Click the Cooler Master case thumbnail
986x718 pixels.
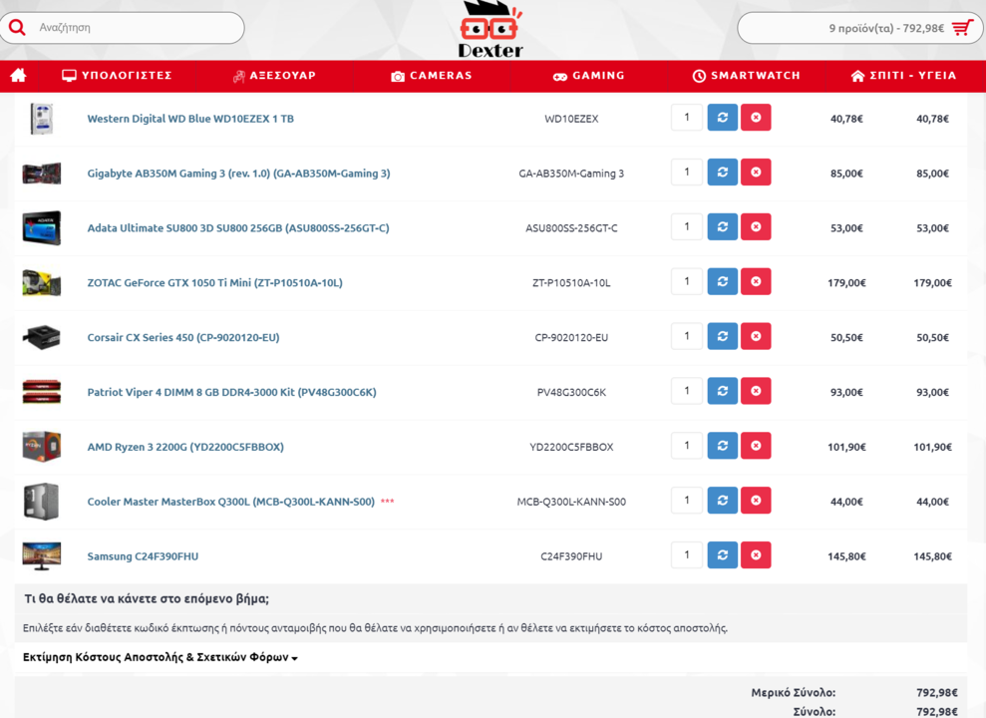point(42,501)
